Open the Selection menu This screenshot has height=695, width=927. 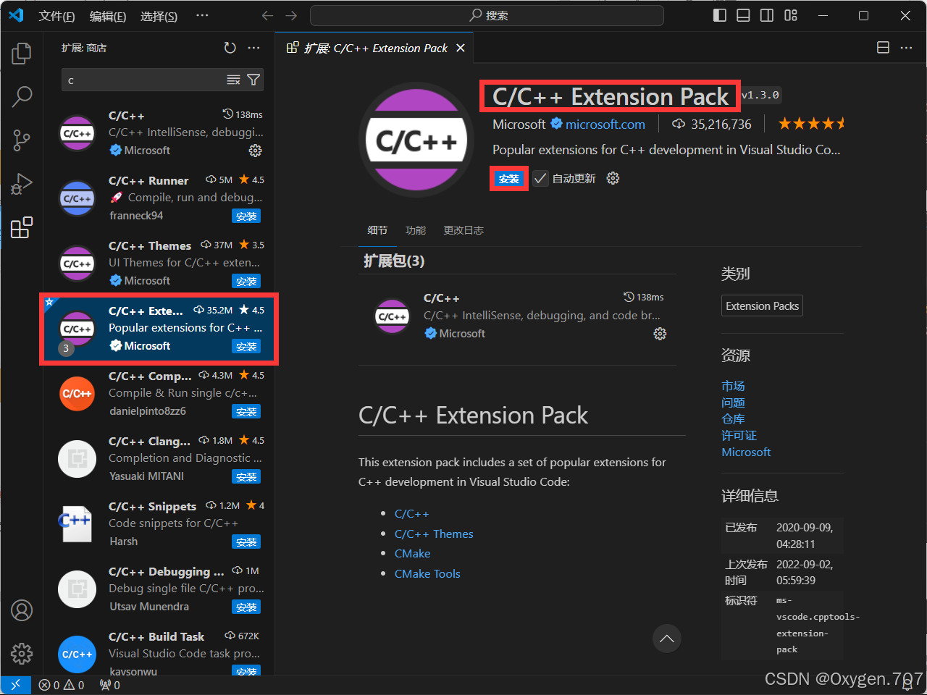pos(159,16)
